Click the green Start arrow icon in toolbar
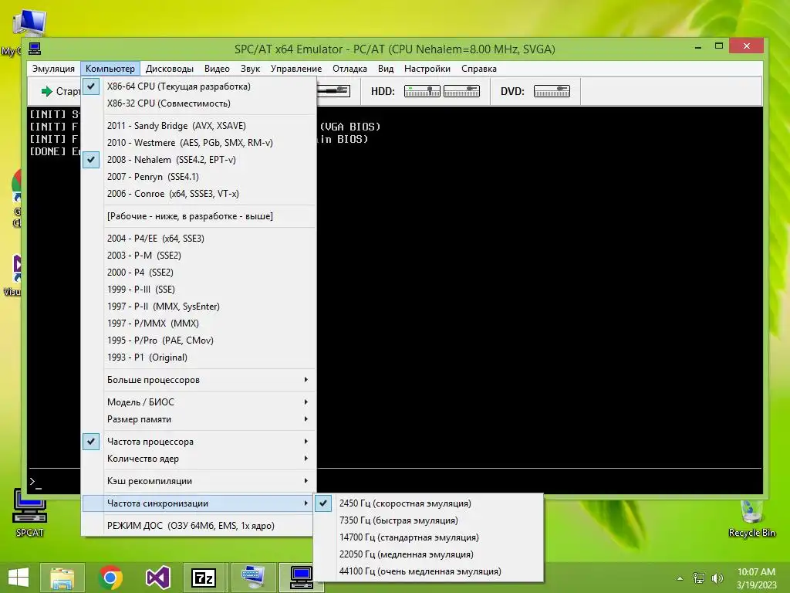The width and height of the screenshot is (790, 593). pos(47,91)
